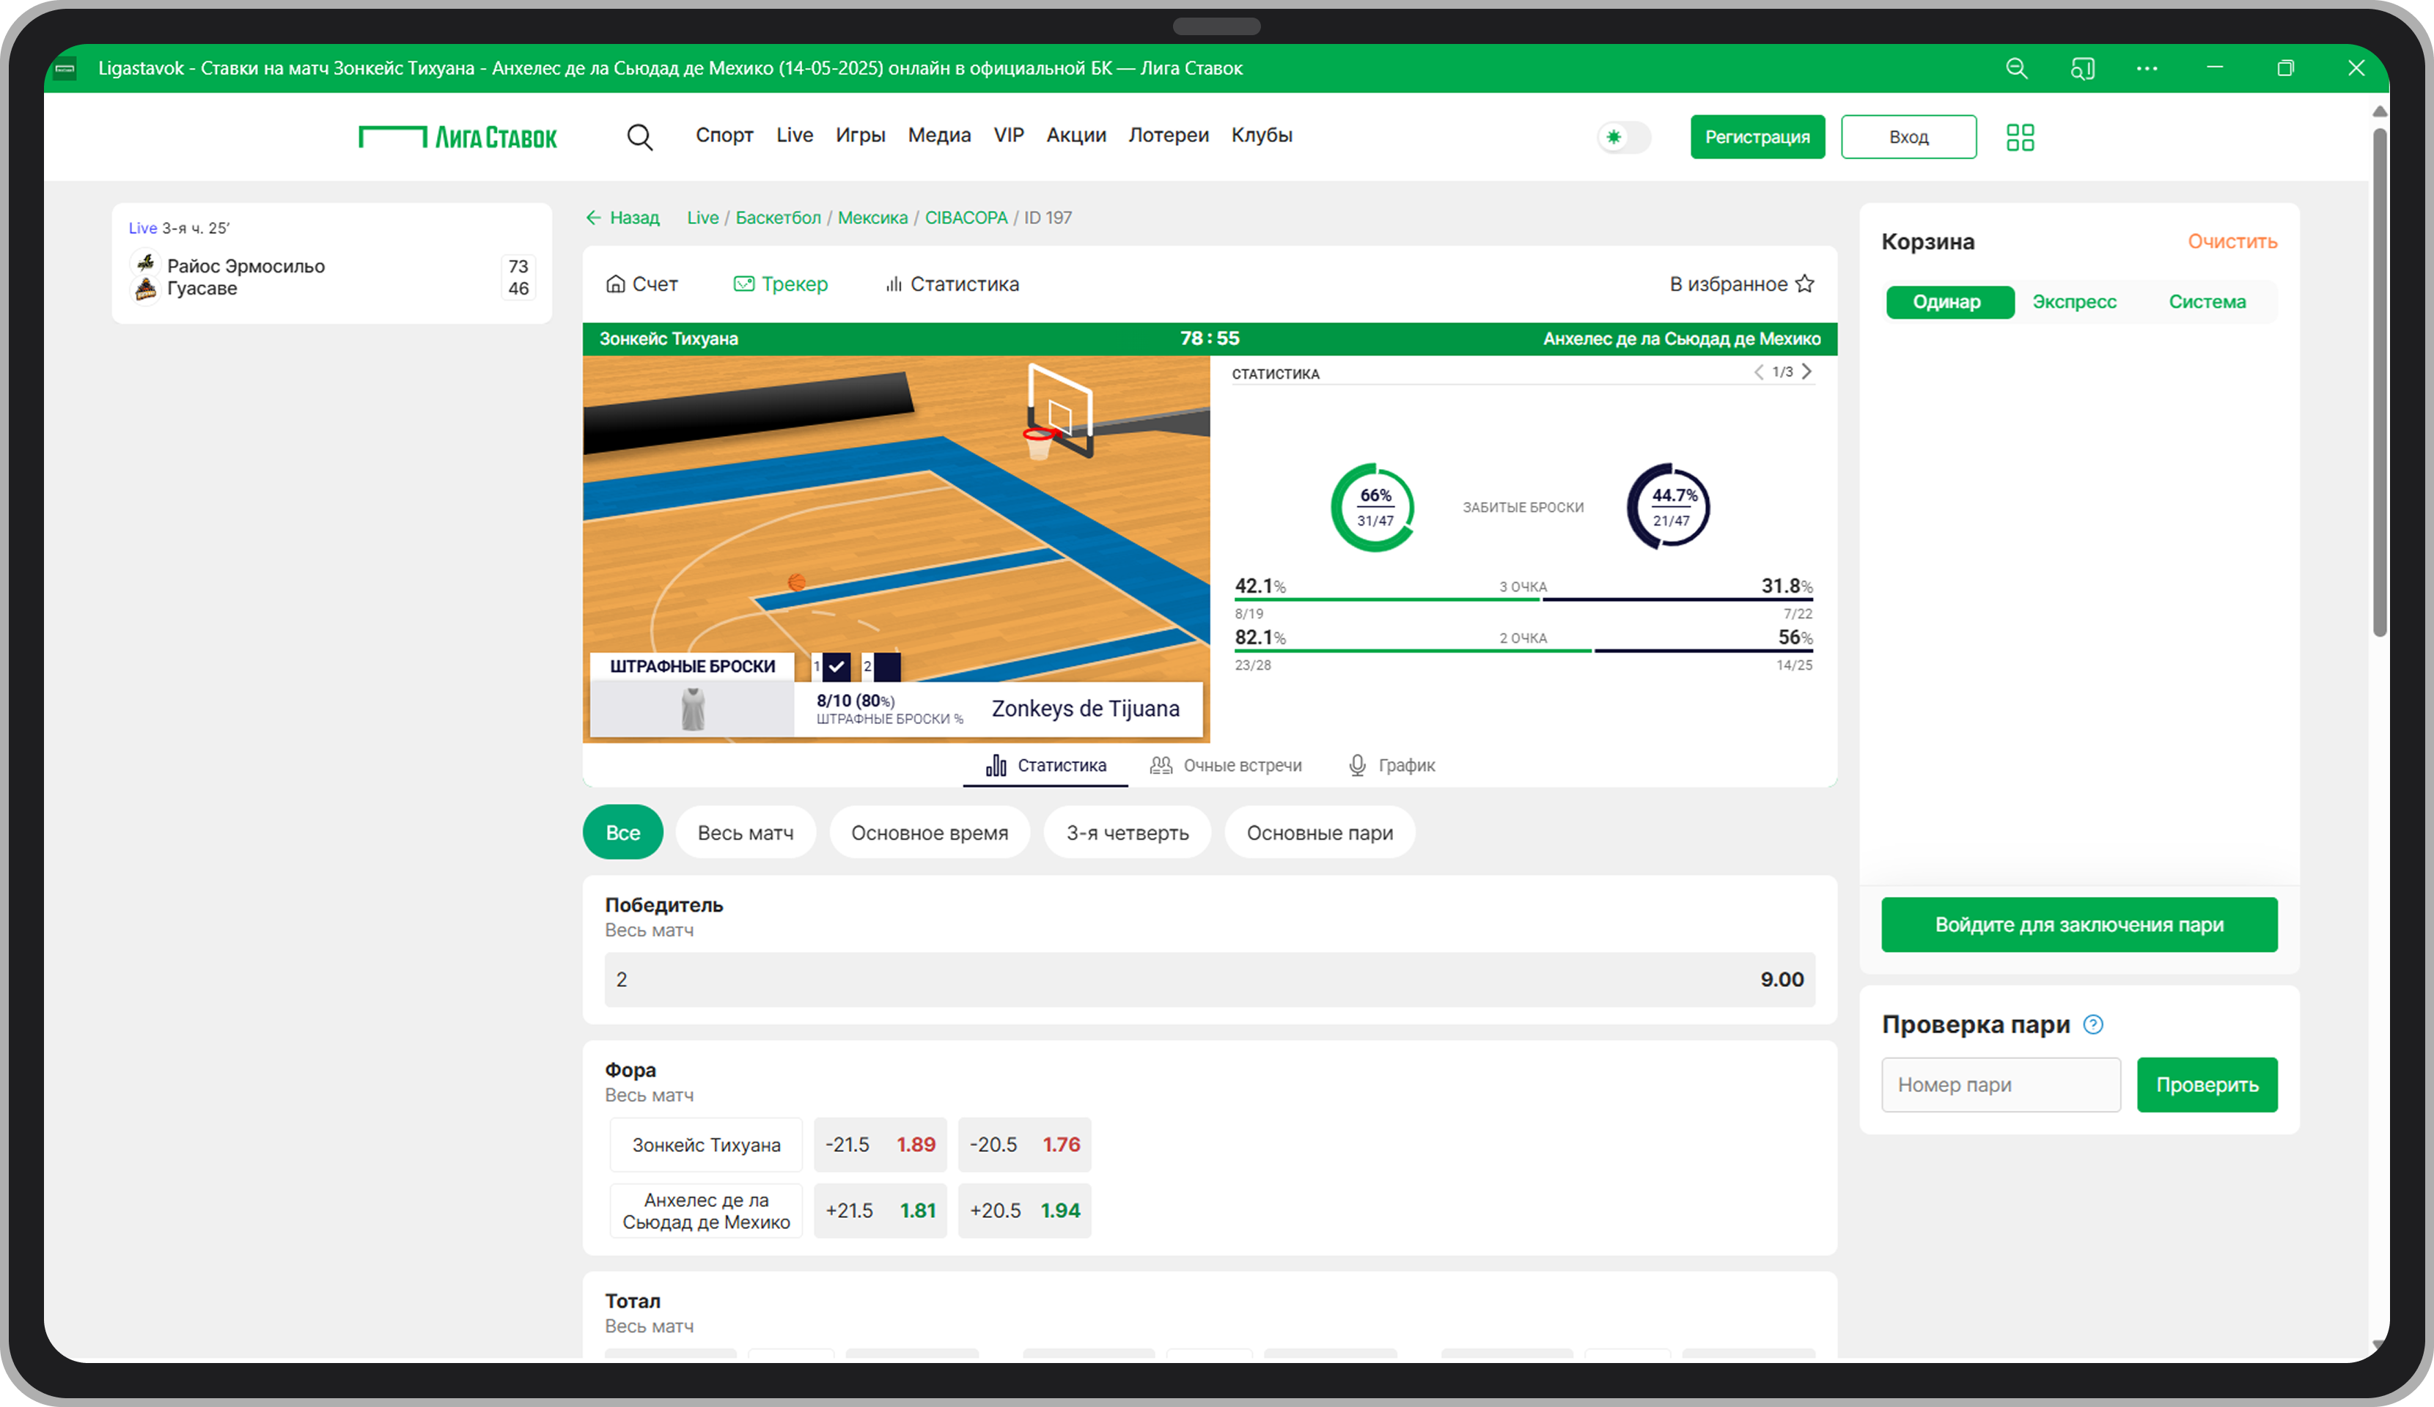Screen dimensions: 2434x1407
Task: Open the three-dots menu in title bar
Action: click(2146, 69)
